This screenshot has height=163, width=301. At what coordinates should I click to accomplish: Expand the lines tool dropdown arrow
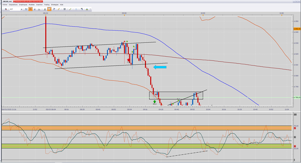point(68,9)
